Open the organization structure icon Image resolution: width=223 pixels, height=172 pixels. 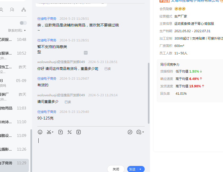[24, 10]
